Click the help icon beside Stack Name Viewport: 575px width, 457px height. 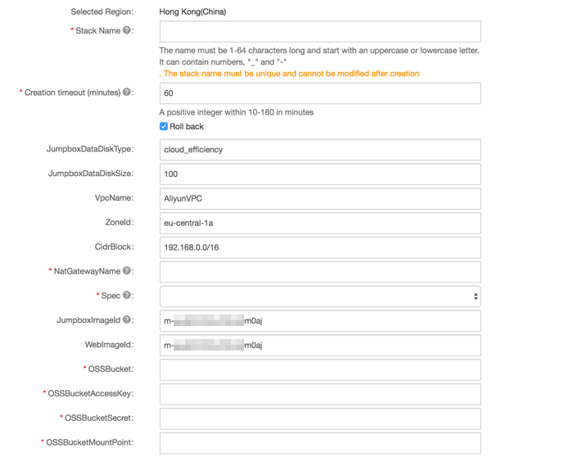pos(126,30)
